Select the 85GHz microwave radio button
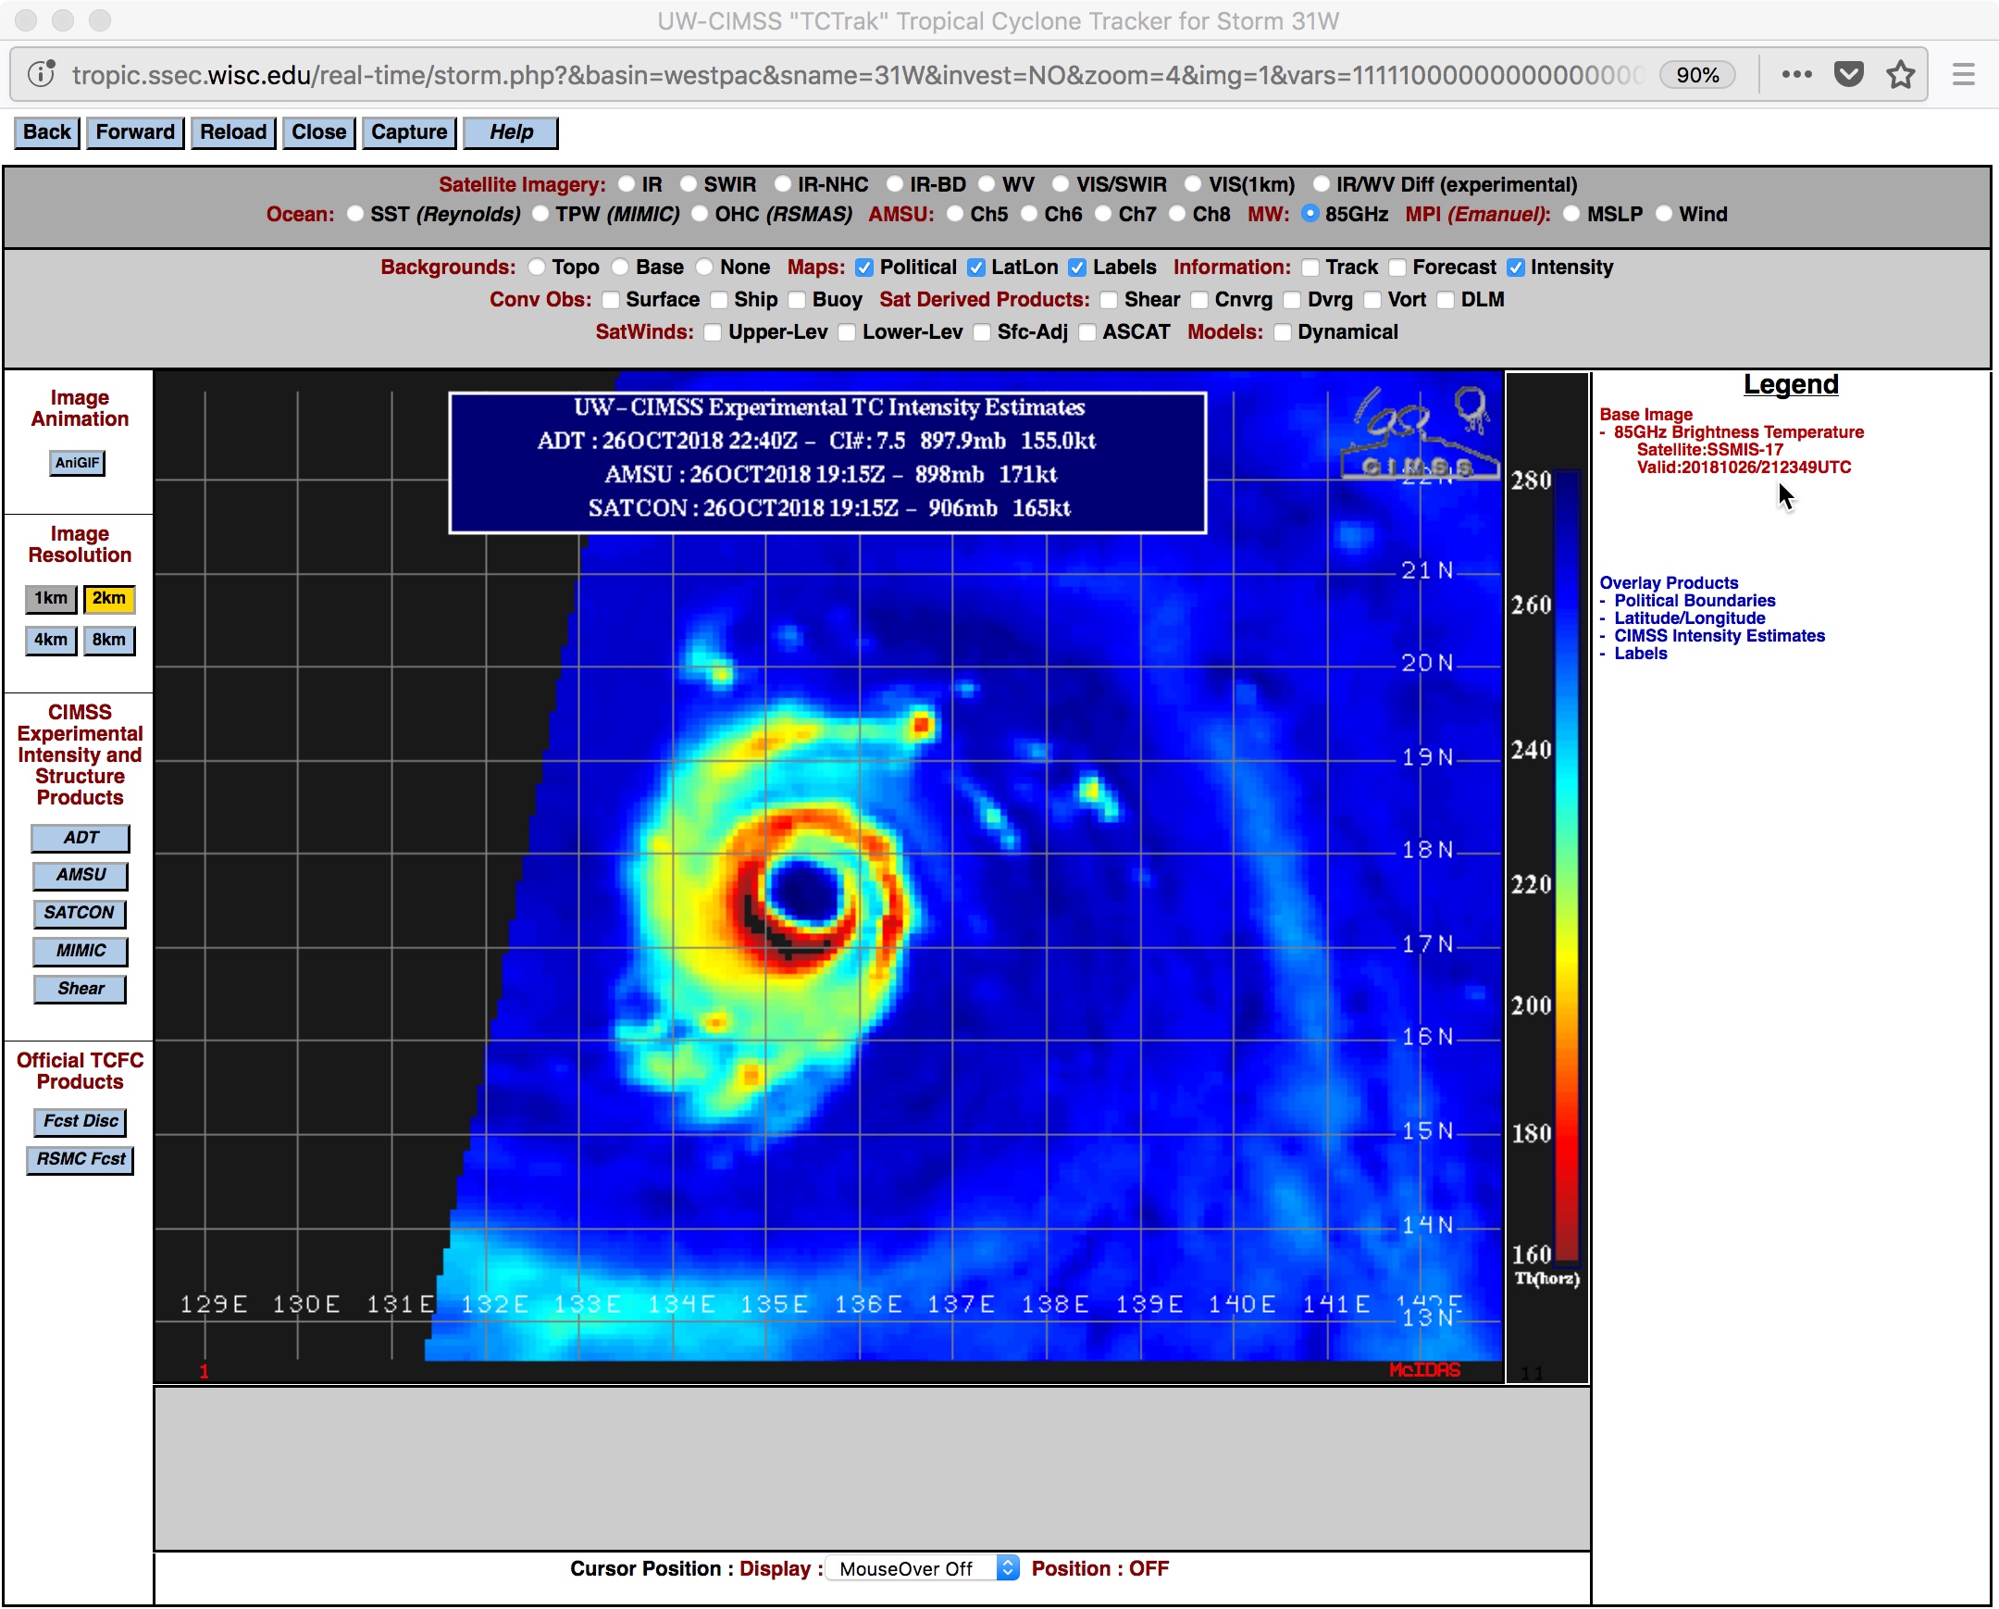The height and width of the screenshot is (1609, 1999). [x=1310, y=214]
